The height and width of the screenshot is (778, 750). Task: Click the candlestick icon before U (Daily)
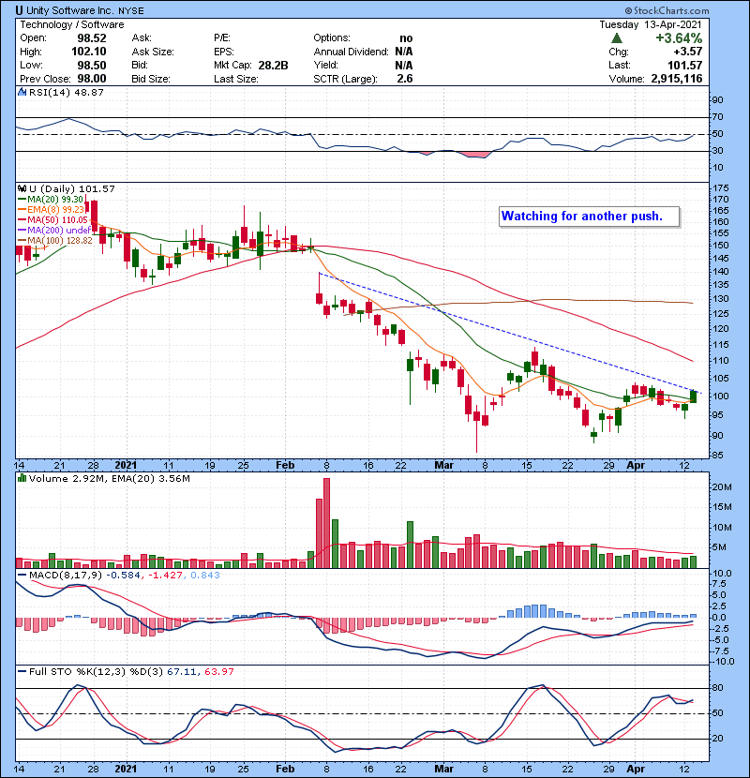(x=22, y=188)
